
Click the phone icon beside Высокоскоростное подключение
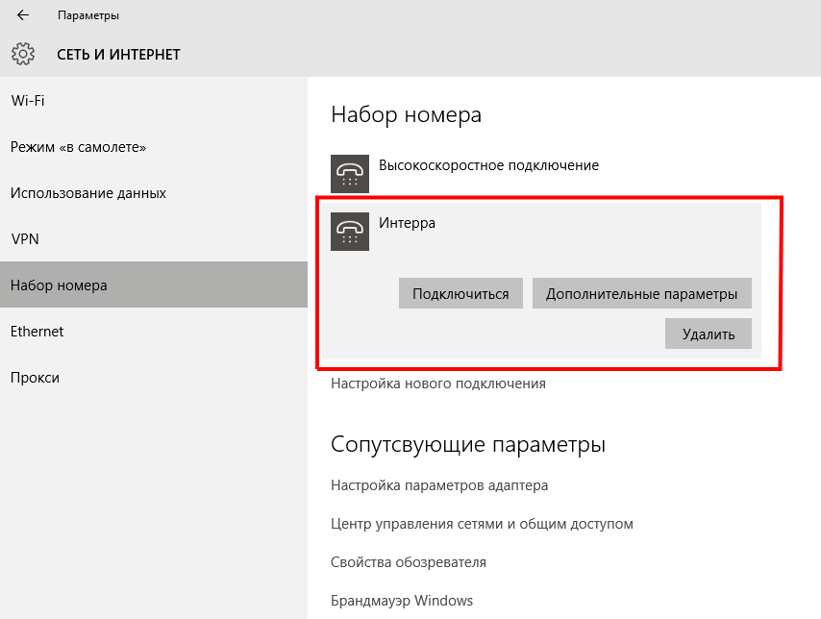[350, 173]
